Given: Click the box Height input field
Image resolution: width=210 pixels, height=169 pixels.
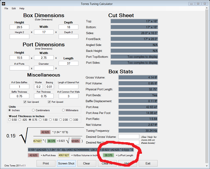Looking at the screenshot, I should pos(19,27).
